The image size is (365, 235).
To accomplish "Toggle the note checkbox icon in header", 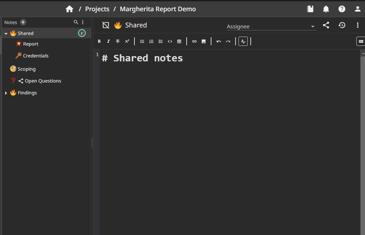I will pos(106,25).
